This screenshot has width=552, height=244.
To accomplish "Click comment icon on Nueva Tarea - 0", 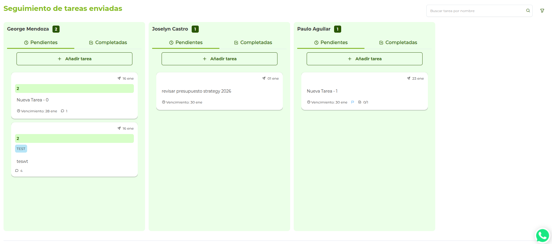I will coord(63,111).
